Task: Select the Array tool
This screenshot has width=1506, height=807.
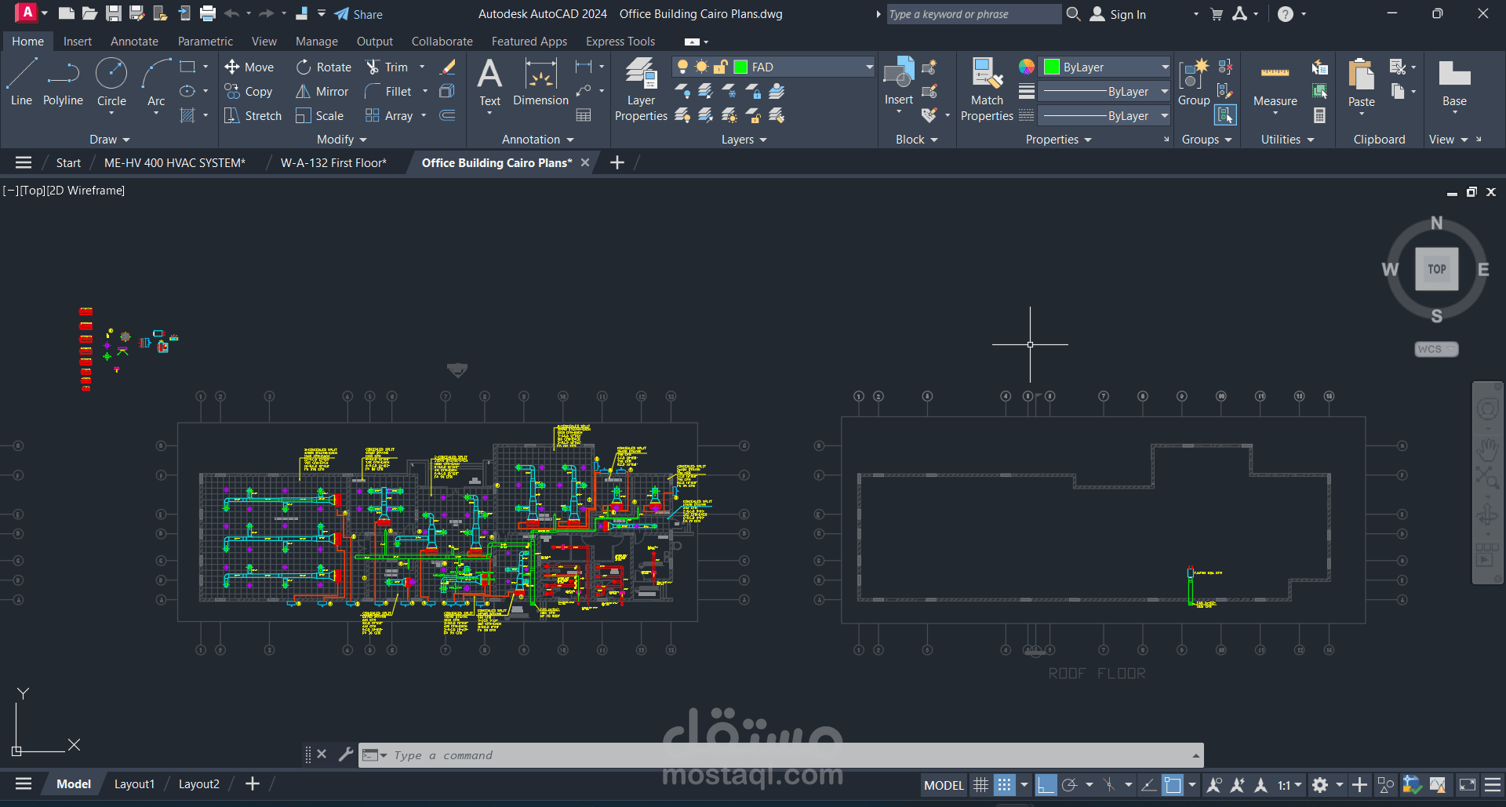Action: pyautogui.click(x=389, y=116)
